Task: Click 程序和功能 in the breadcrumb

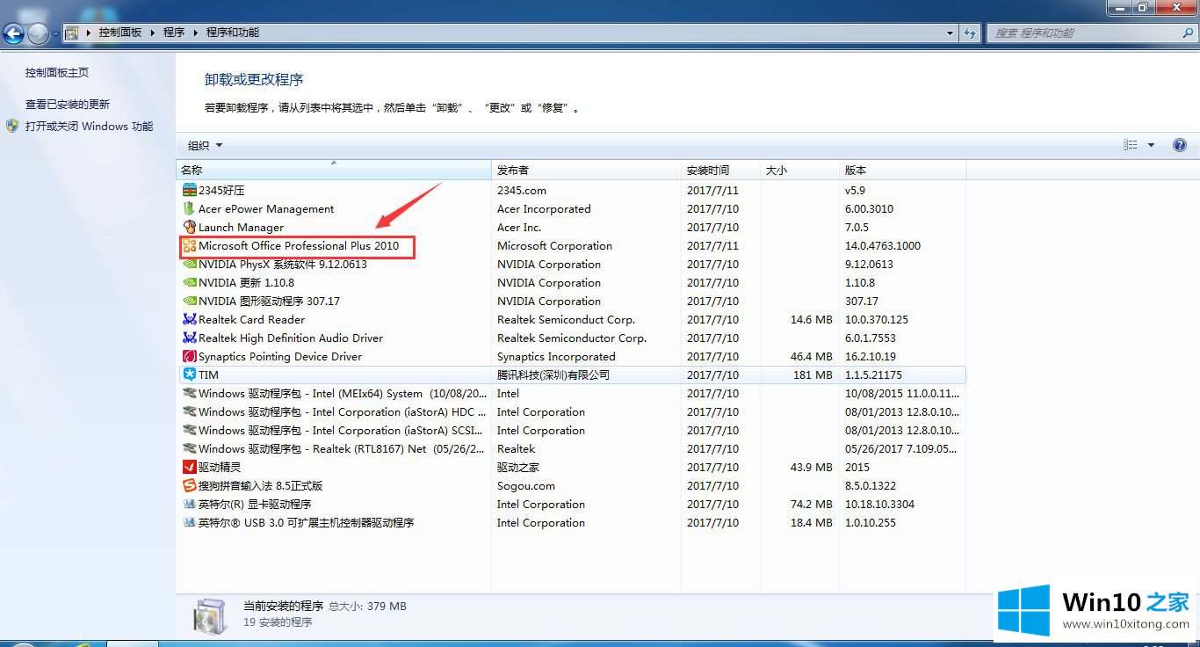Action: click(233, 33)
